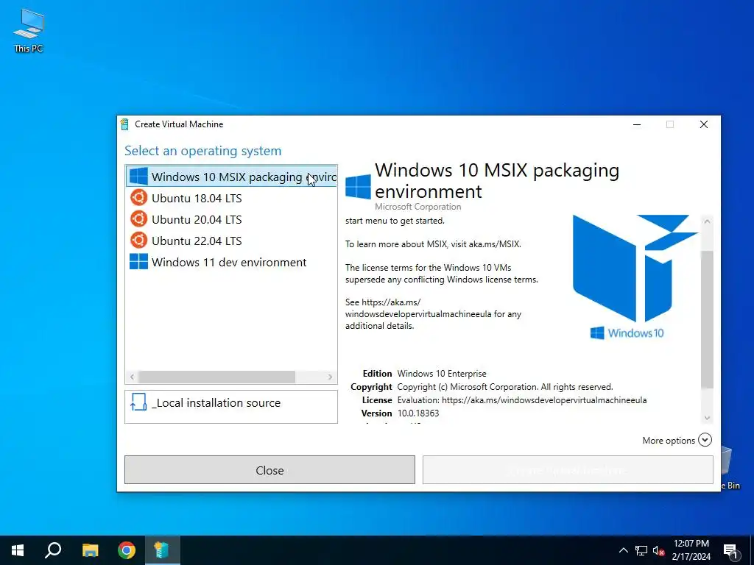Click the 'aka.ms/MSIX' learn more line
This screenshot has width=754, height=565.
433,244
